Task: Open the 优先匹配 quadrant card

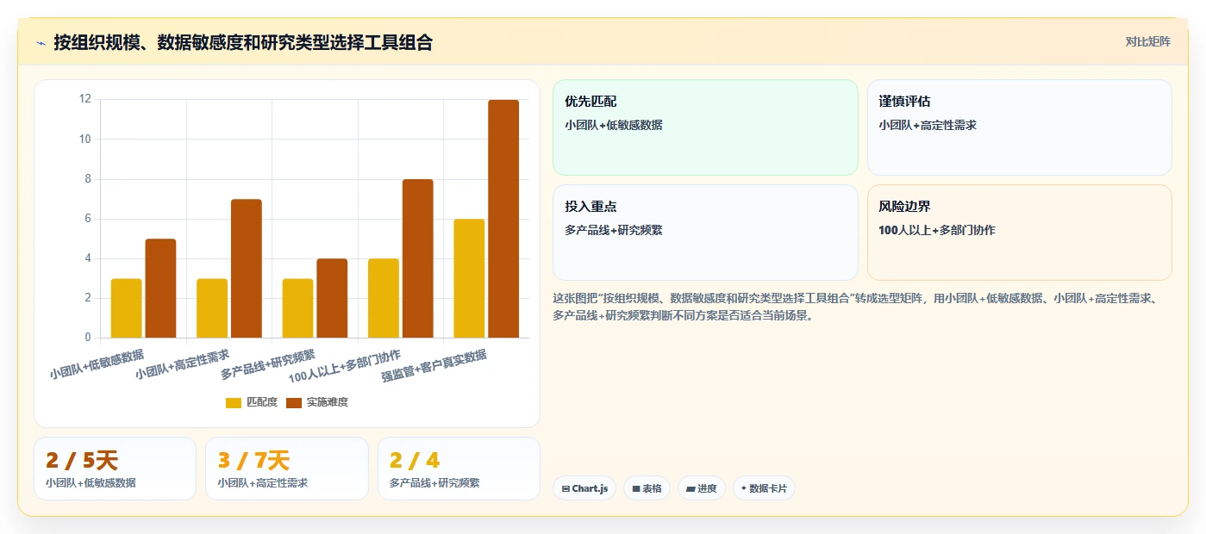Action: 705,127
